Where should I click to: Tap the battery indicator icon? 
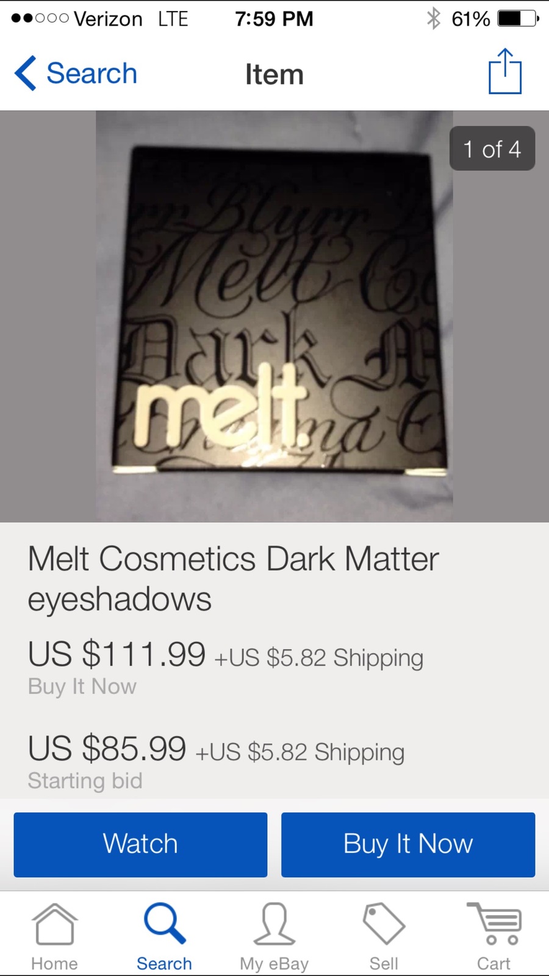point(518,18)
